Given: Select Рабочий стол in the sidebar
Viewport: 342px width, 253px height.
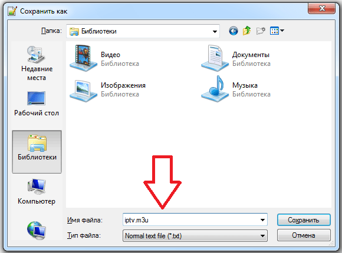Looking at the screenshot, I should click(37, 104).
